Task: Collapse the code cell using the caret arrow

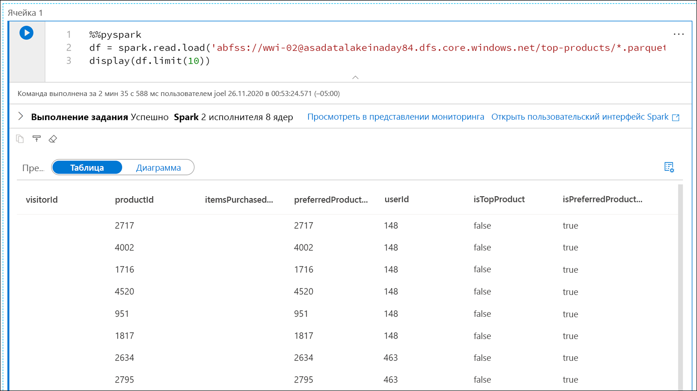Action: pyautogui.click(x=355, y=77)
